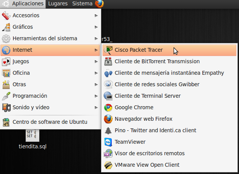This screenshot has height=174, width=239.
Task: Click the Herramientas del sistema gear icon
Action: [6, 38]
